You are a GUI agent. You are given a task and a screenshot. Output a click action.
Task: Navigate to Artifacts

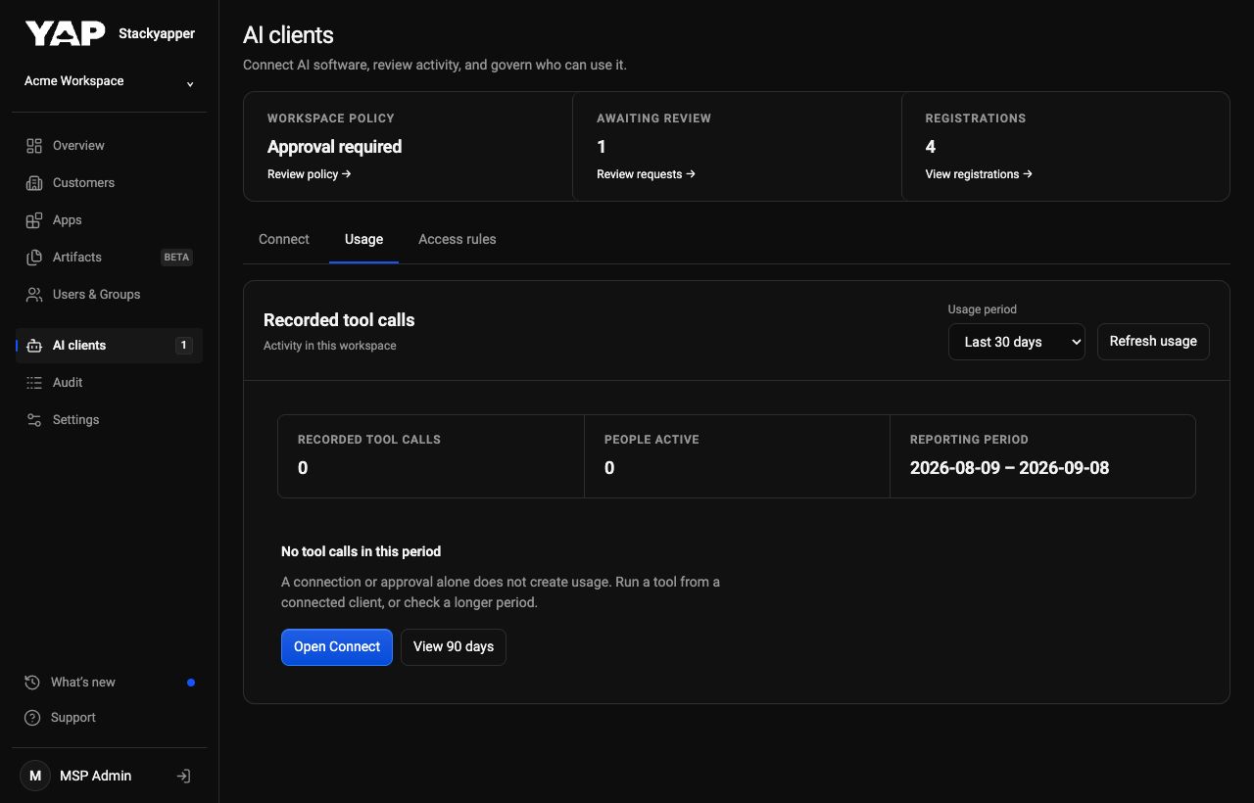coord(109,258)
